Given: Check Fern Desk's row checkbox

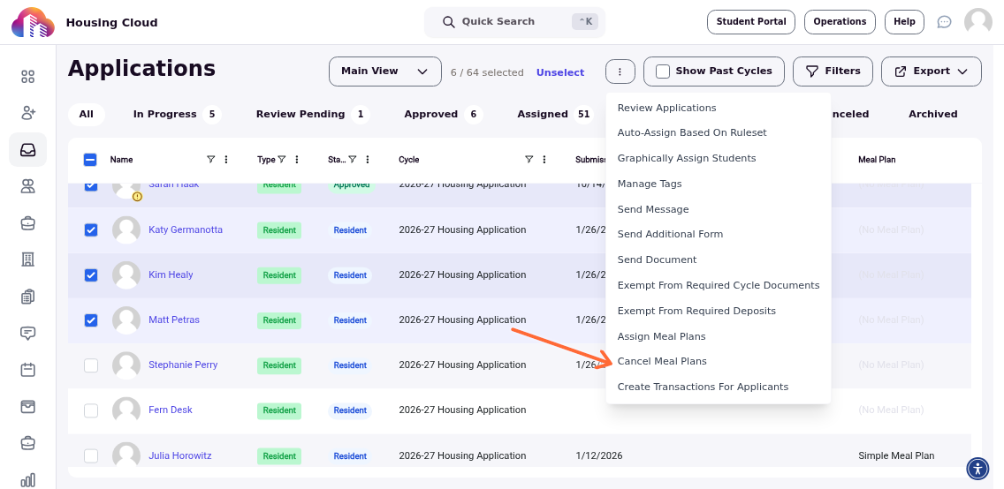Looking at the screenshot, I should (91, 410).
